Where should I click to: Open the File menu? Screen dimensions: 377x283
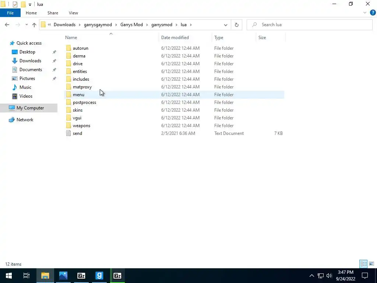pyautogui.click(x=10, y=13)
